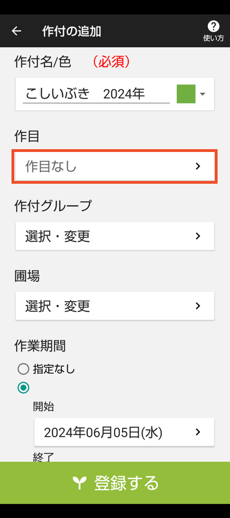Open the 使い方 help question mark icon

213,26
